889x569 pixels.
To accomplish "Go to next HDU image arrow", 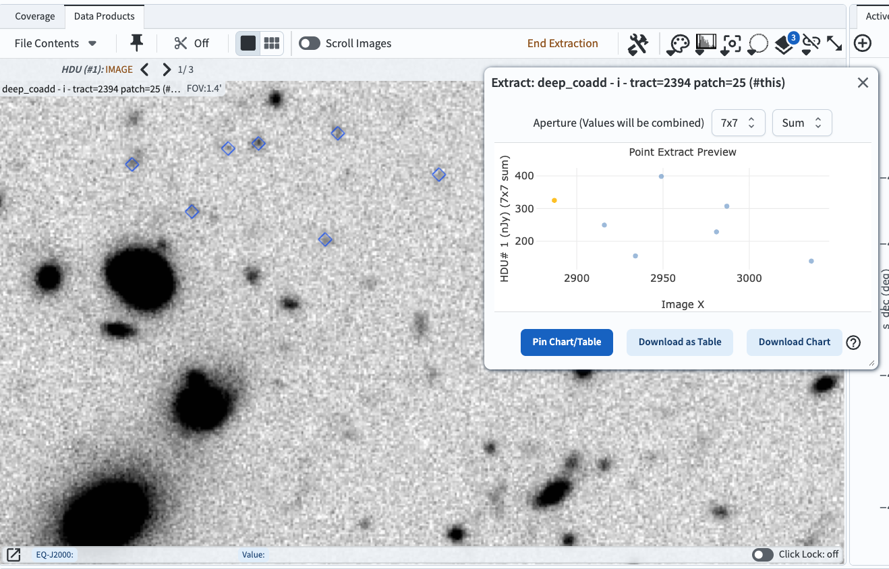I will pos(167,69).
